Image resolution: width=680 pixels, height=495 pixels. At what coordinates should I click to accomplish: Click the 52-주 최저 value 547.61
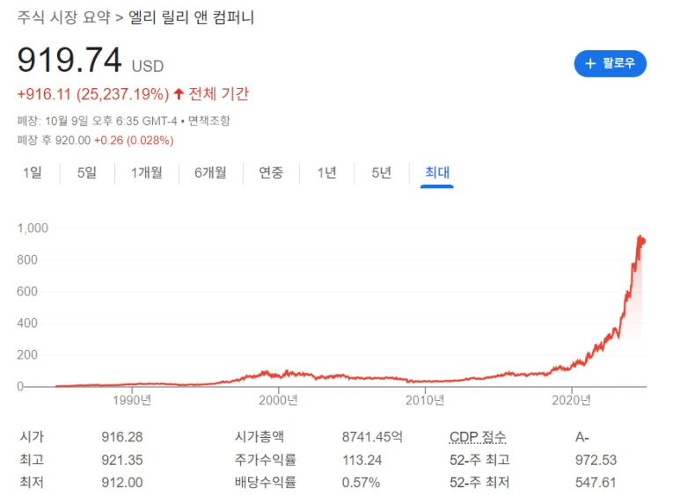[x=596, y=483]
